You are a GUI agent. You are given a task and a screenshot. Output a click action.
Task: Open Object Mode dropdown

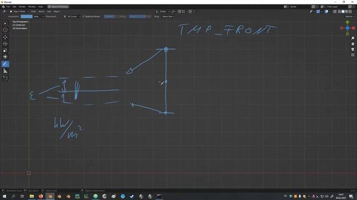[x=19, y=11]
